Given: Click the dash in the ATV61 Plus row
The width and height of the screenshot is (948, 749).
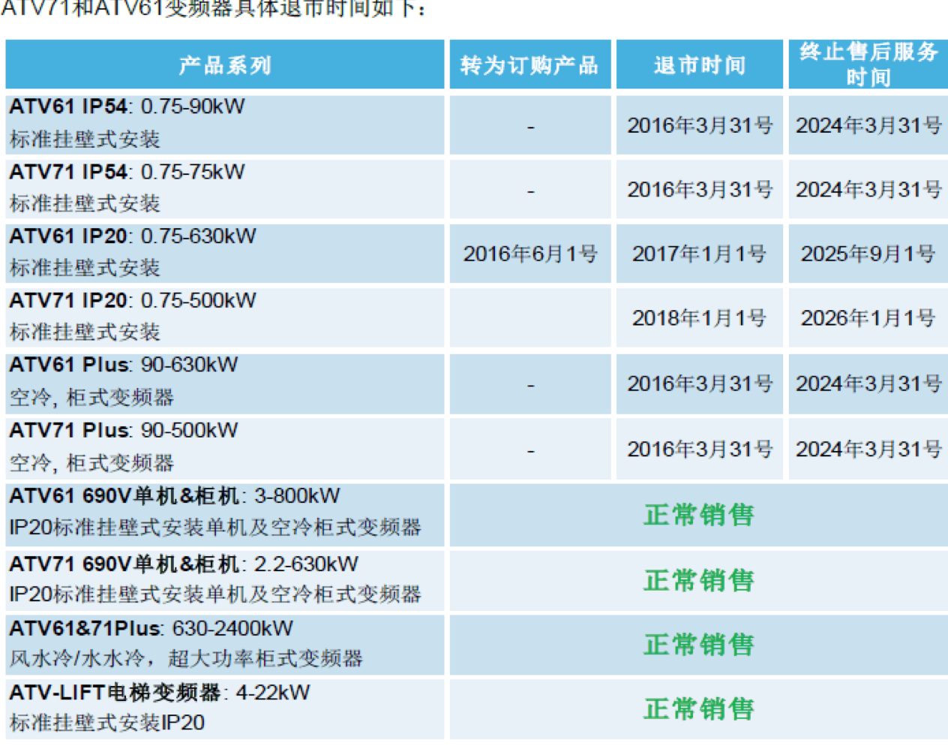Looking at the screenshot, I should (530, 386).
